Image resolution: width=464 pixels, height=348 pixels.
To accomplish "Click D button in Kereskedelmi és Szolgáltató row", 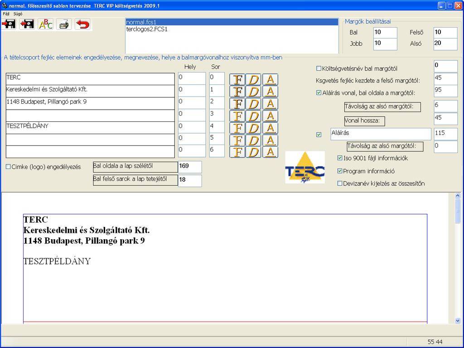I will 254,92.
